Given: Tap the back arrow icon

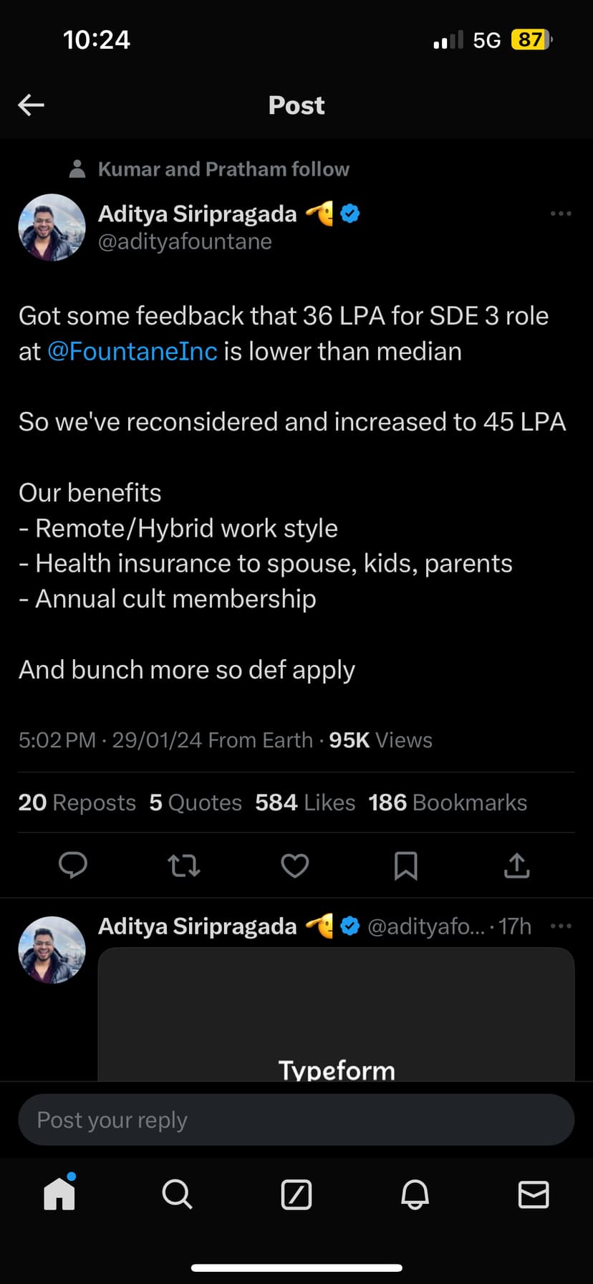Looking at the screenshot, I should coord(32,105).
